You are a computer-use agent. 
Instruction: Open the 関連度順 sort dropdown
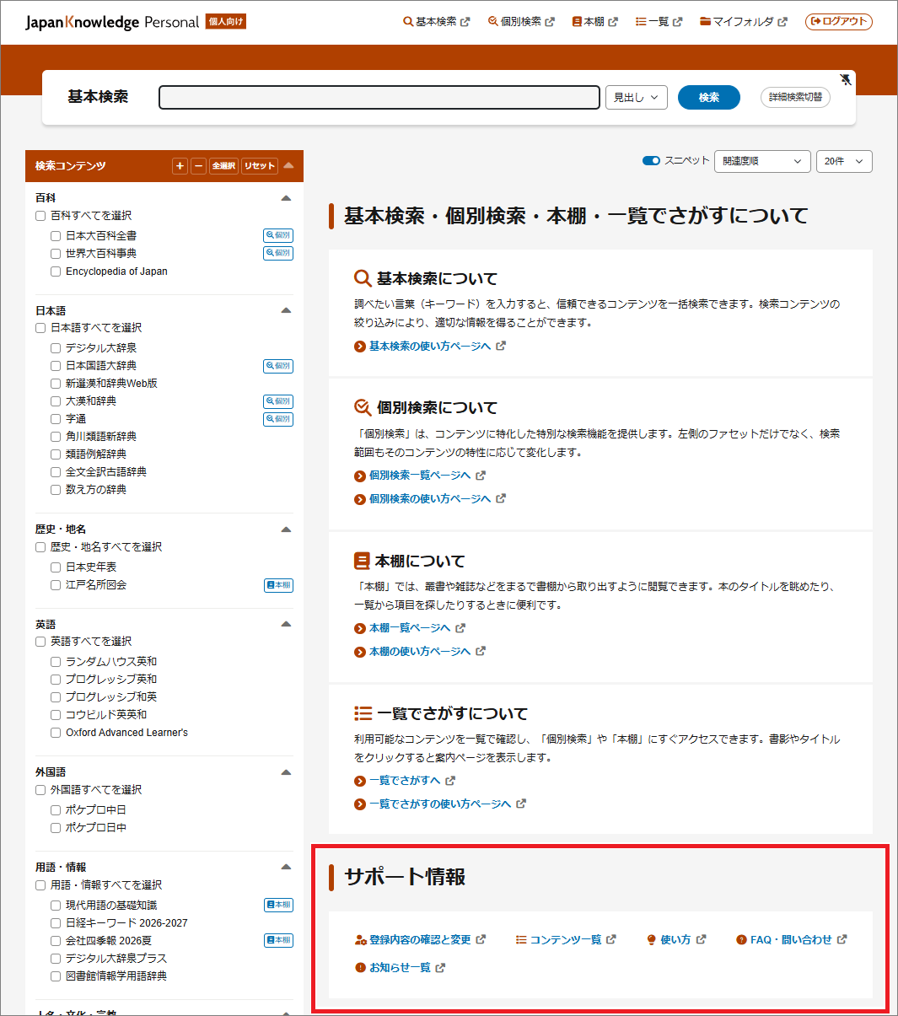[x=762, y=161]
